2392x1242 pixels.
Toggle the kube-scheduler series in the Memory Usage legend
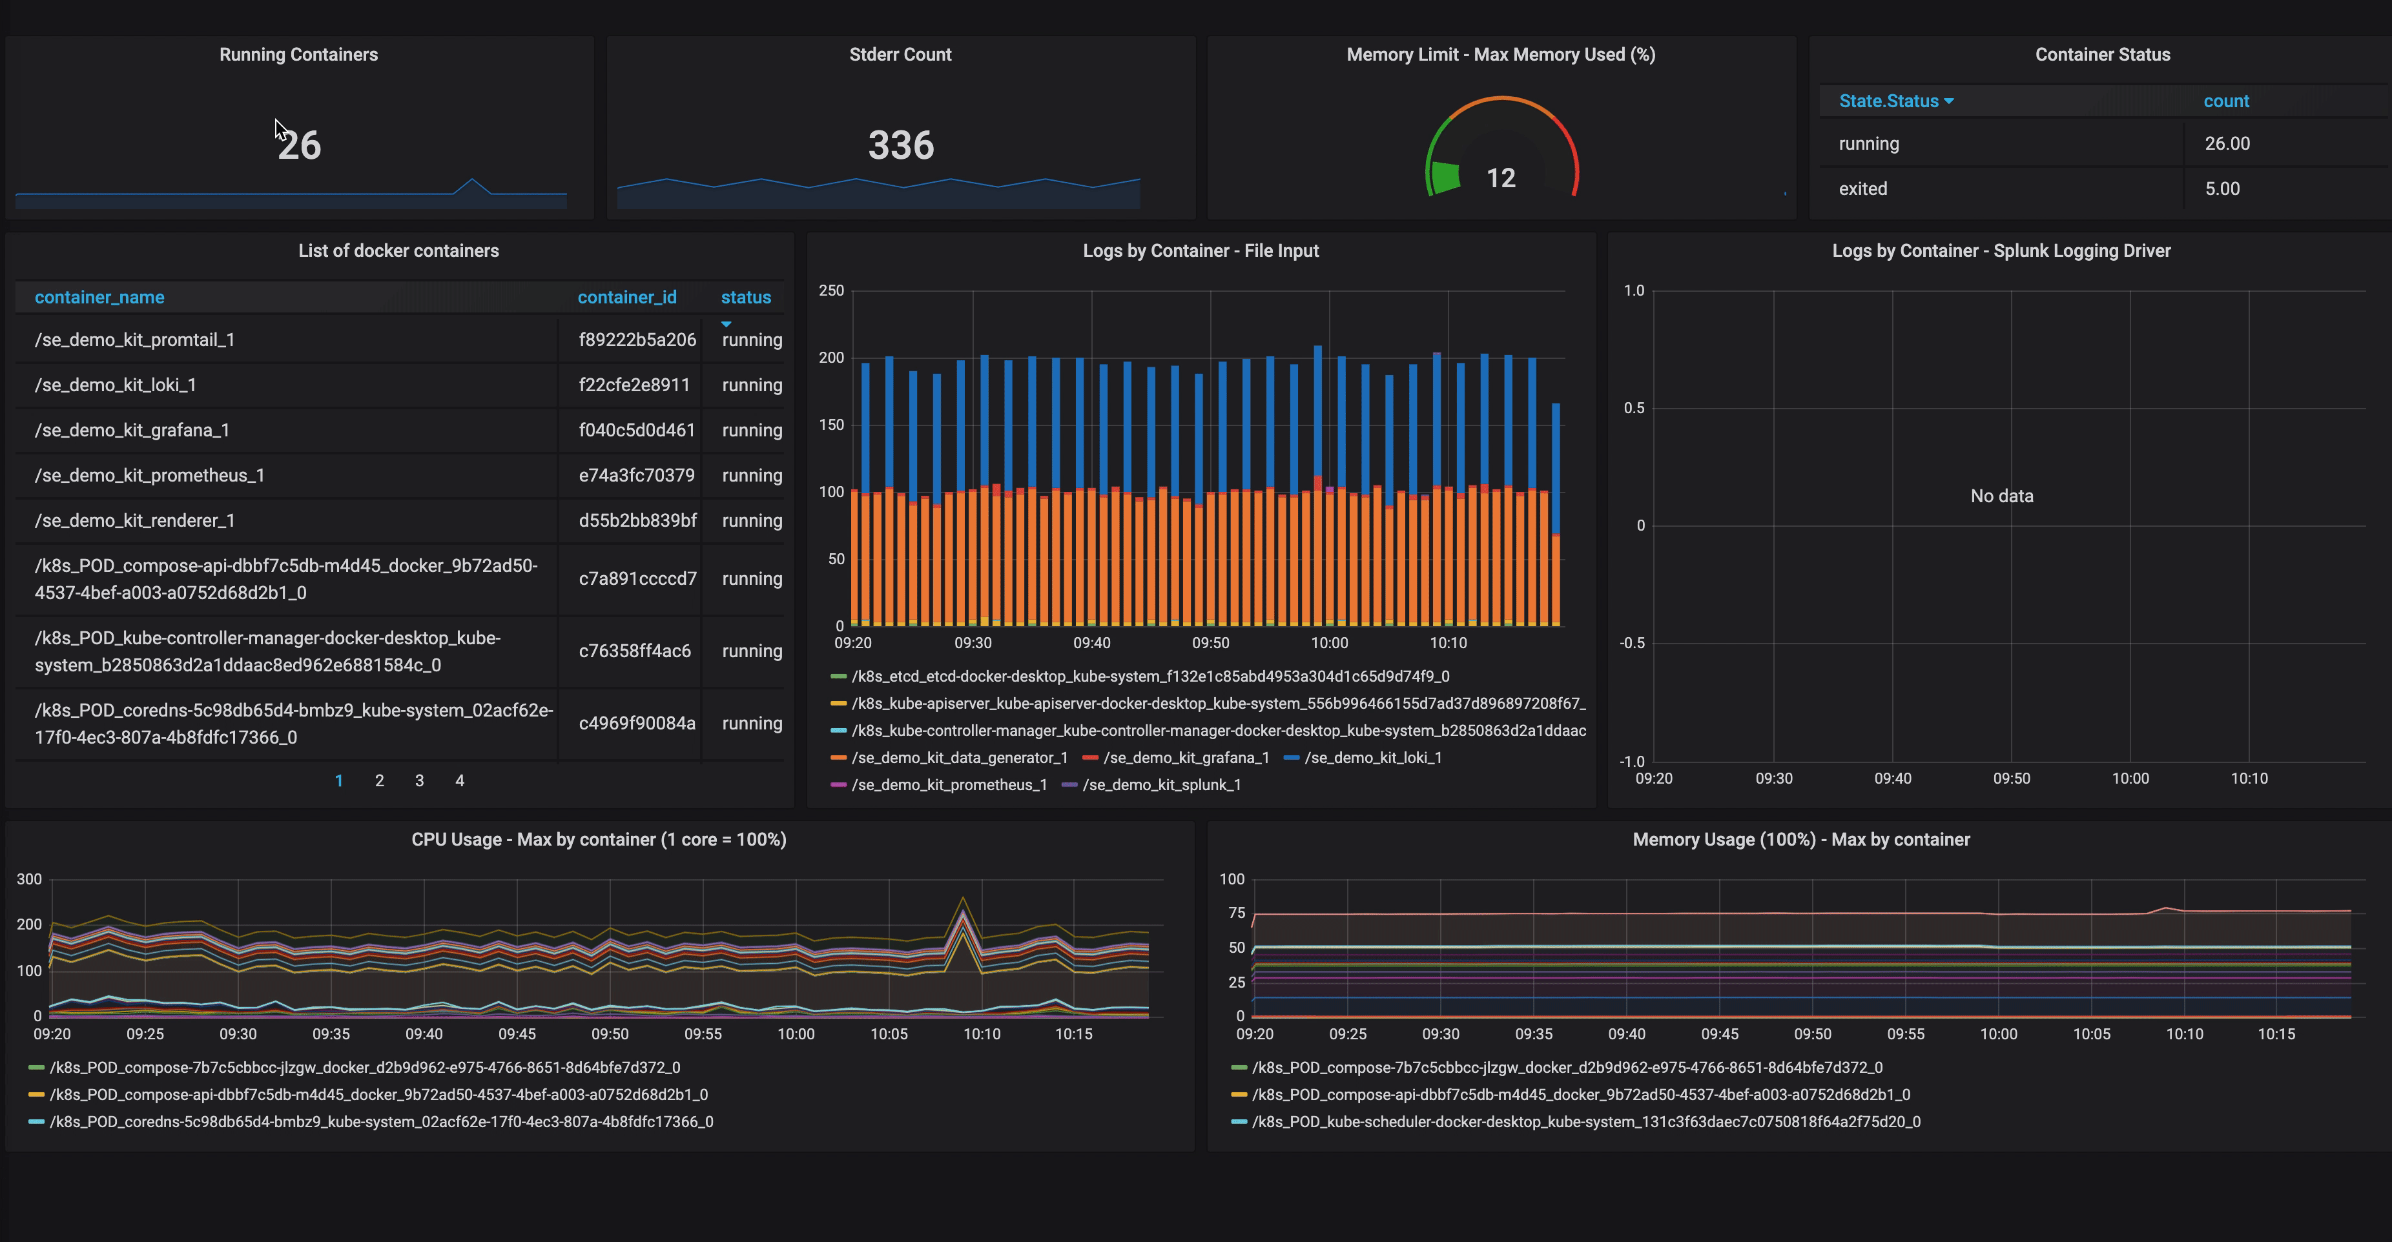(1585, 1123)
